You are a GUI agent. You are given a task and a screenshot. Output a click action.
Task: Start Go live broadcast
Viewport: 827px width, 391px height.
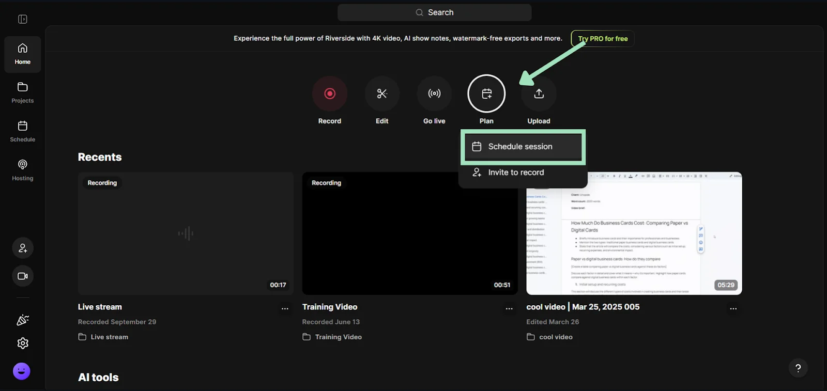(434, 93)
